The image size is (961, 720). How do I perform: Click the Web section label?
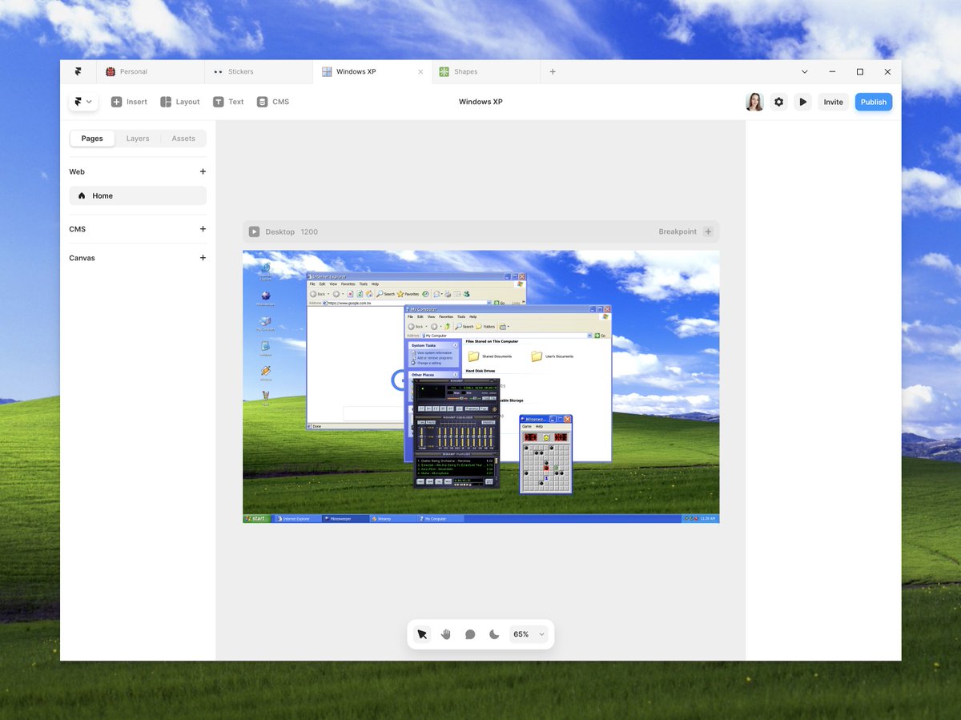(x=77, y=171)
